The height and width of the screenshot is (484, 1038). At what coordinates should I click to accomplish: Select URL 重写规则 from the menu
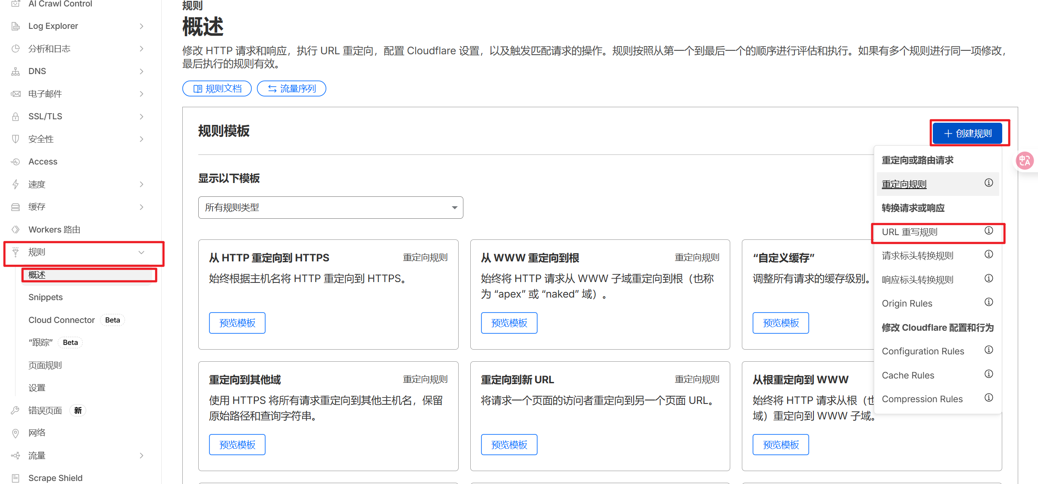coord(910,232)
